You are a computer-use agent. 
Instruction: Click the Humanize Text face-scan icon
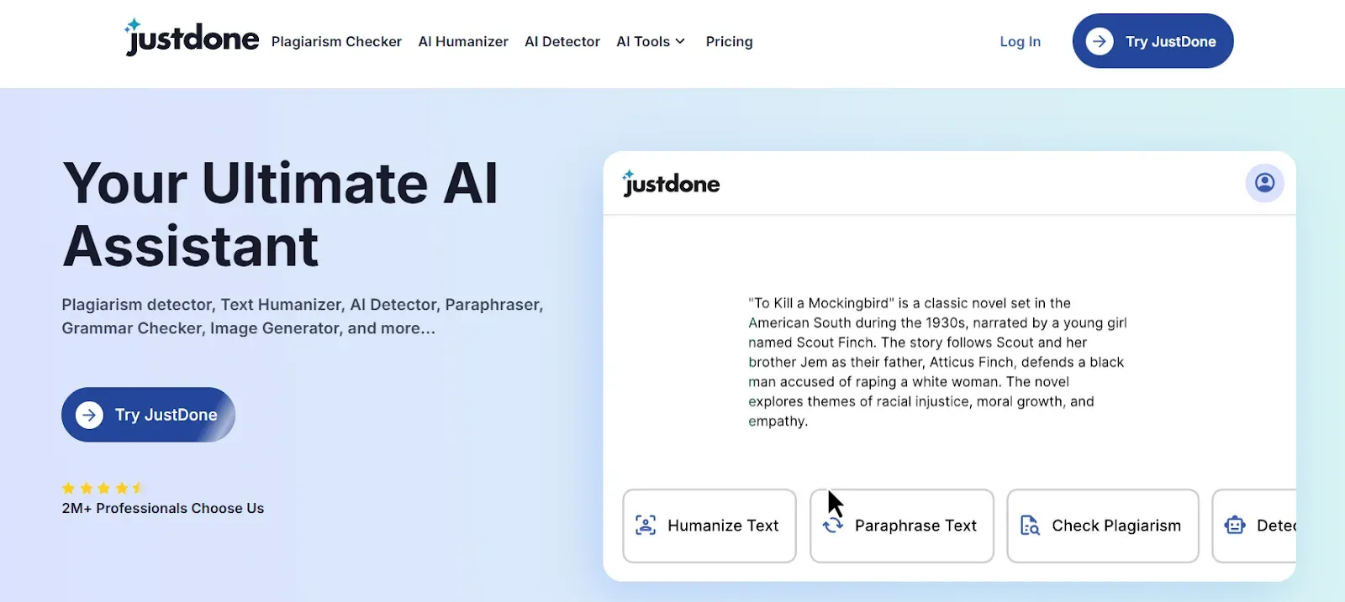point(646,526)
